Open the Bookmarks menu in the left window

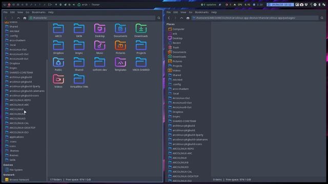(38, 12)
